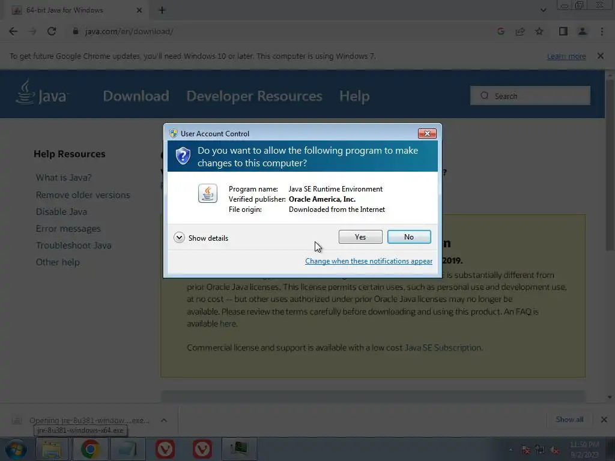Close the 64-bit Java for Windows tab

139,10
